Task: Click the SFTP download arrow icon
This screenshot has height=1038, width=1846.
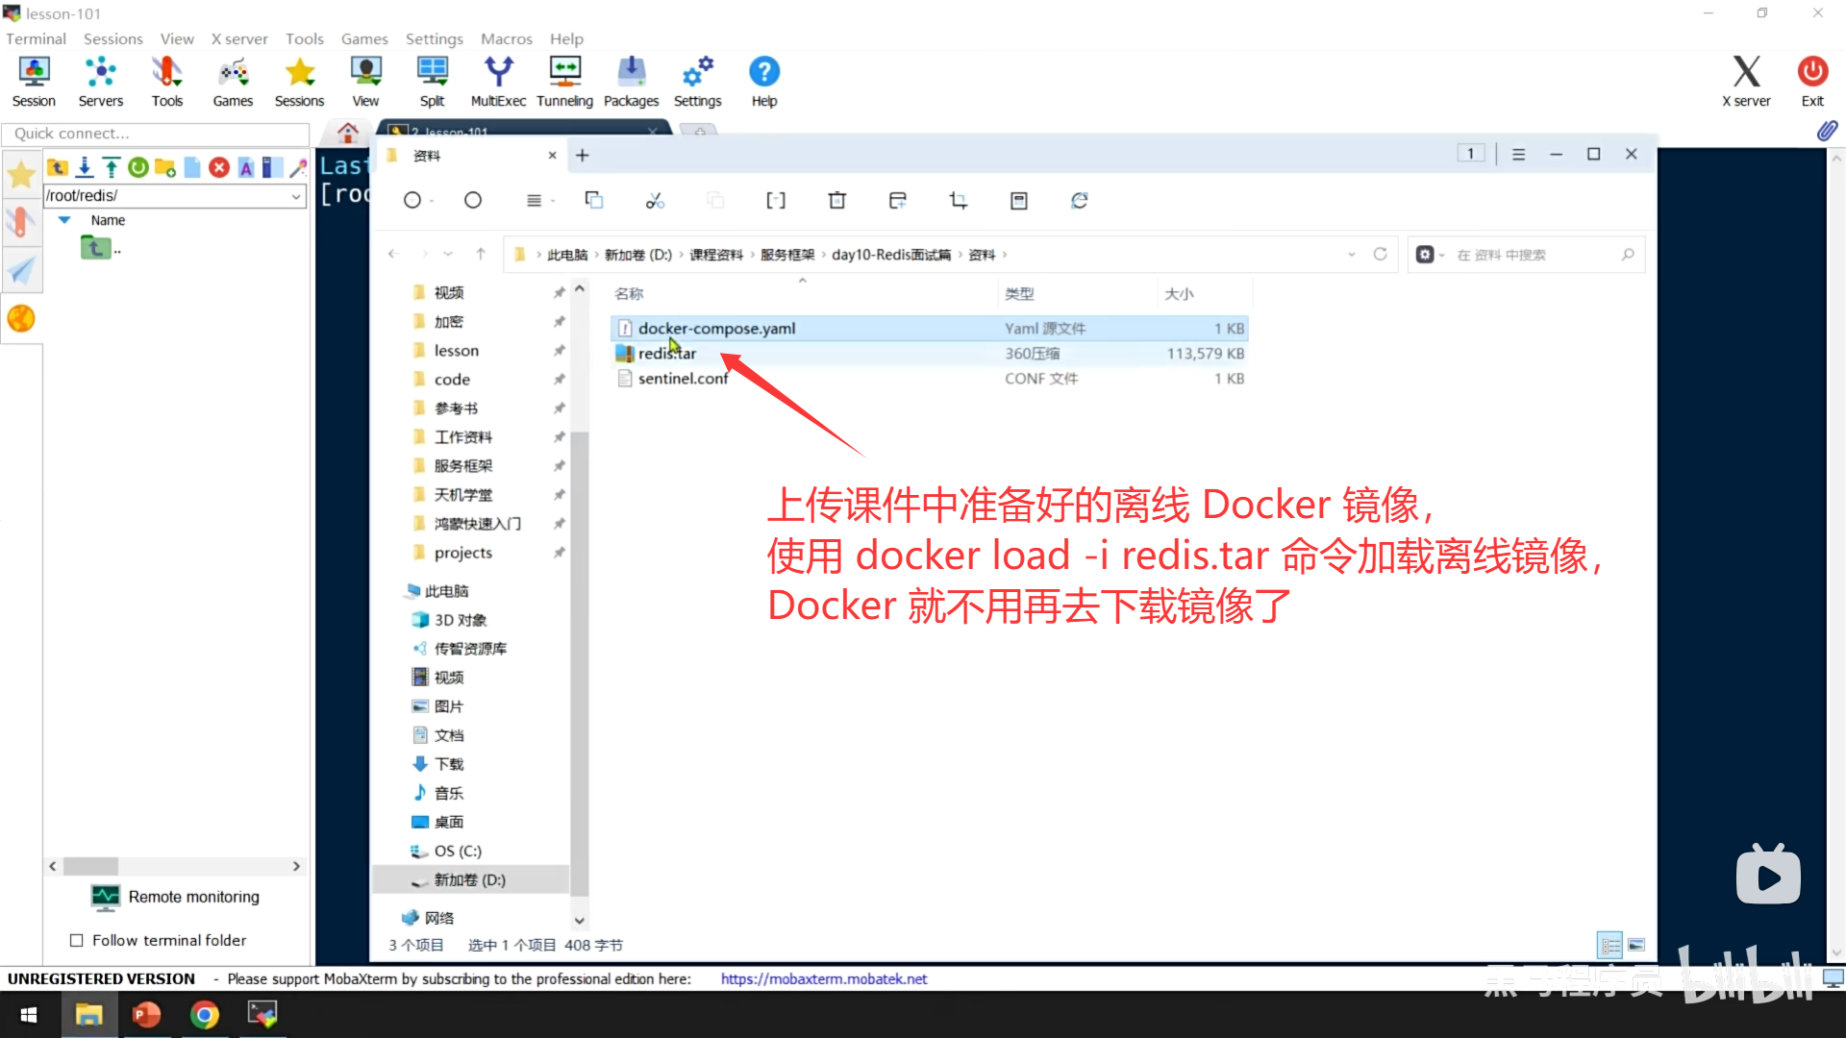Action: click(x=85, y=167)
